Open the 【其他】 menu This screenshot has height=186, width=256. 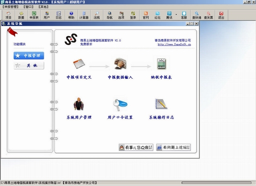[43, 7]
